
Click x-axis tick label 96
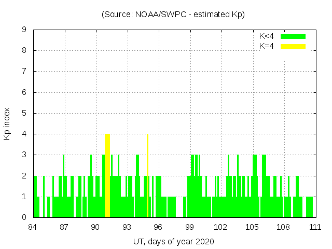point(158,227)
